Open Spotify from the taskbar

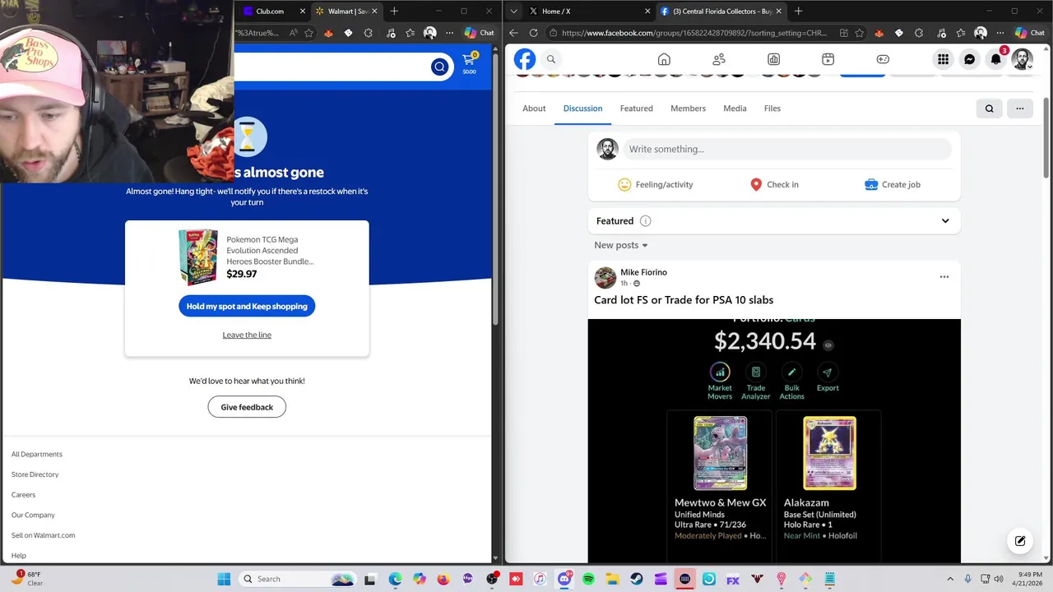(x=588, y=579)
